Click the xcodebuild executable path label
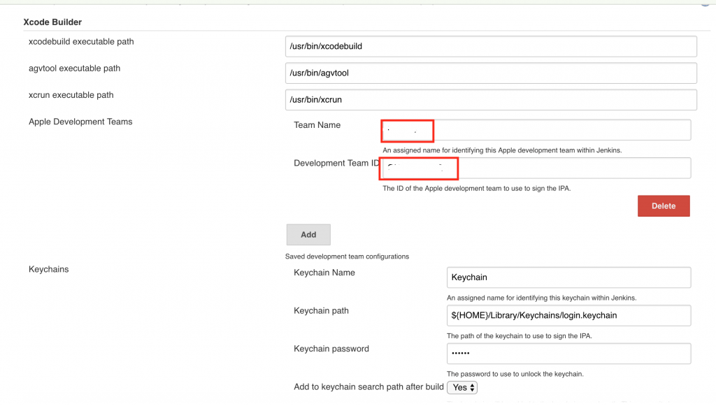 tap(81, 42)
